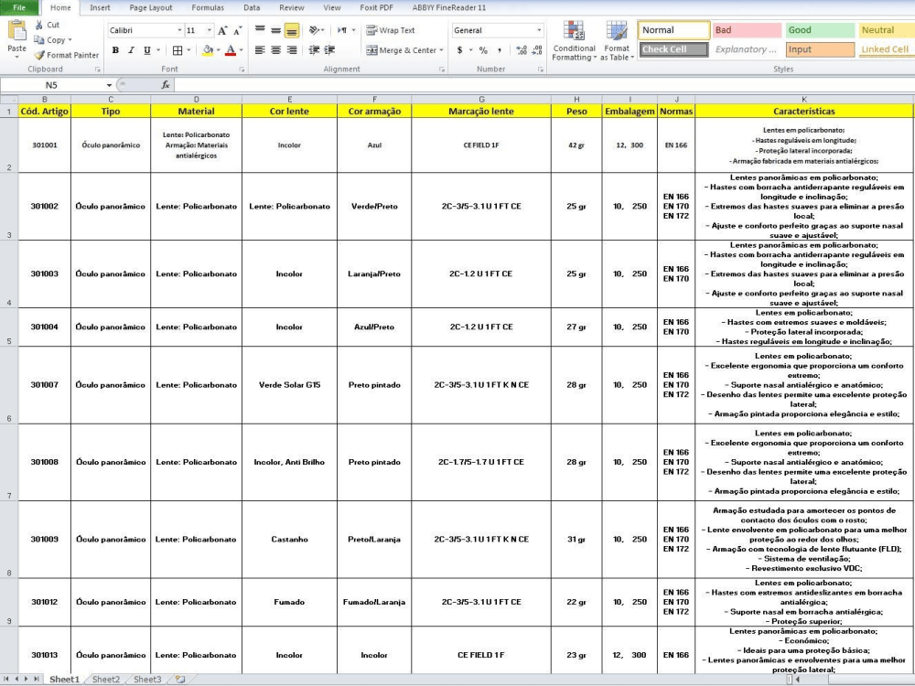Click the insert new worksheet tab icon
The image size is (915, 686).
coord(180,680)
